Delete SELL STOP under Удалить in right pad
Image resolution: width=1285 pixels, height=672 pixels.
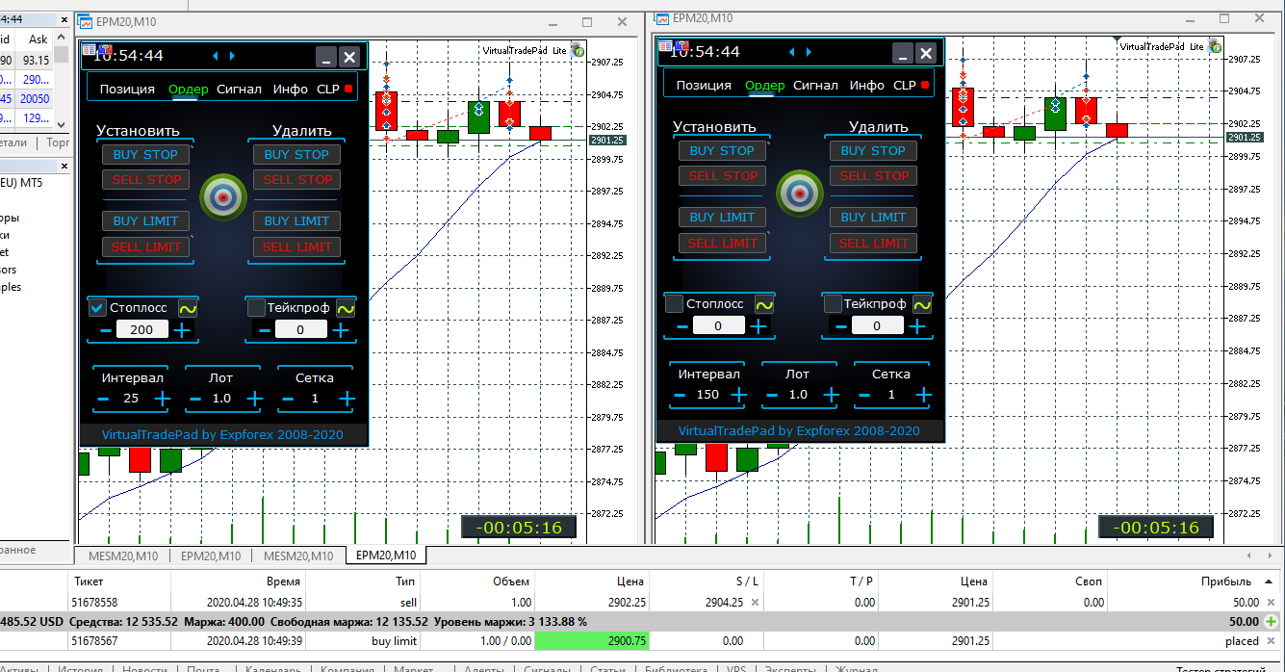(x=874, y=175)
